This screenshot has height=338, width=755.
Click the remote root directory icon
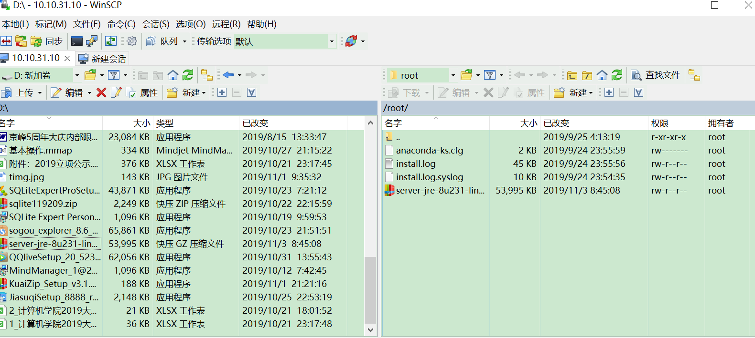point(587,75)
